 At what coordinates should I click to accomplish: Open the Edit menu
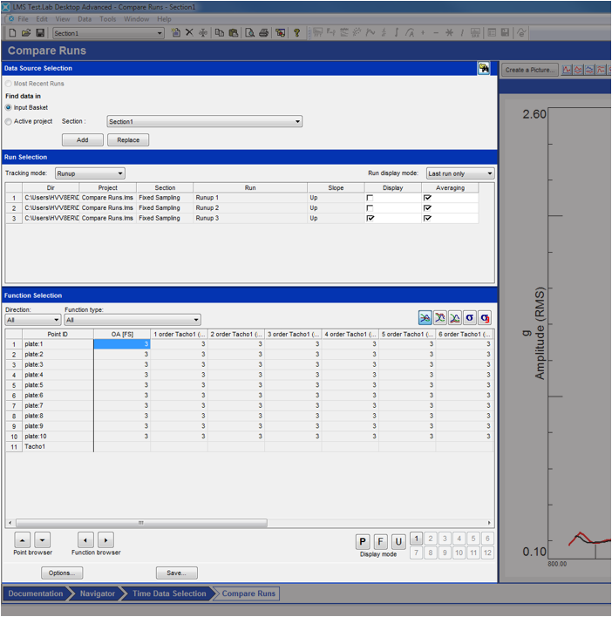point(42,19)
